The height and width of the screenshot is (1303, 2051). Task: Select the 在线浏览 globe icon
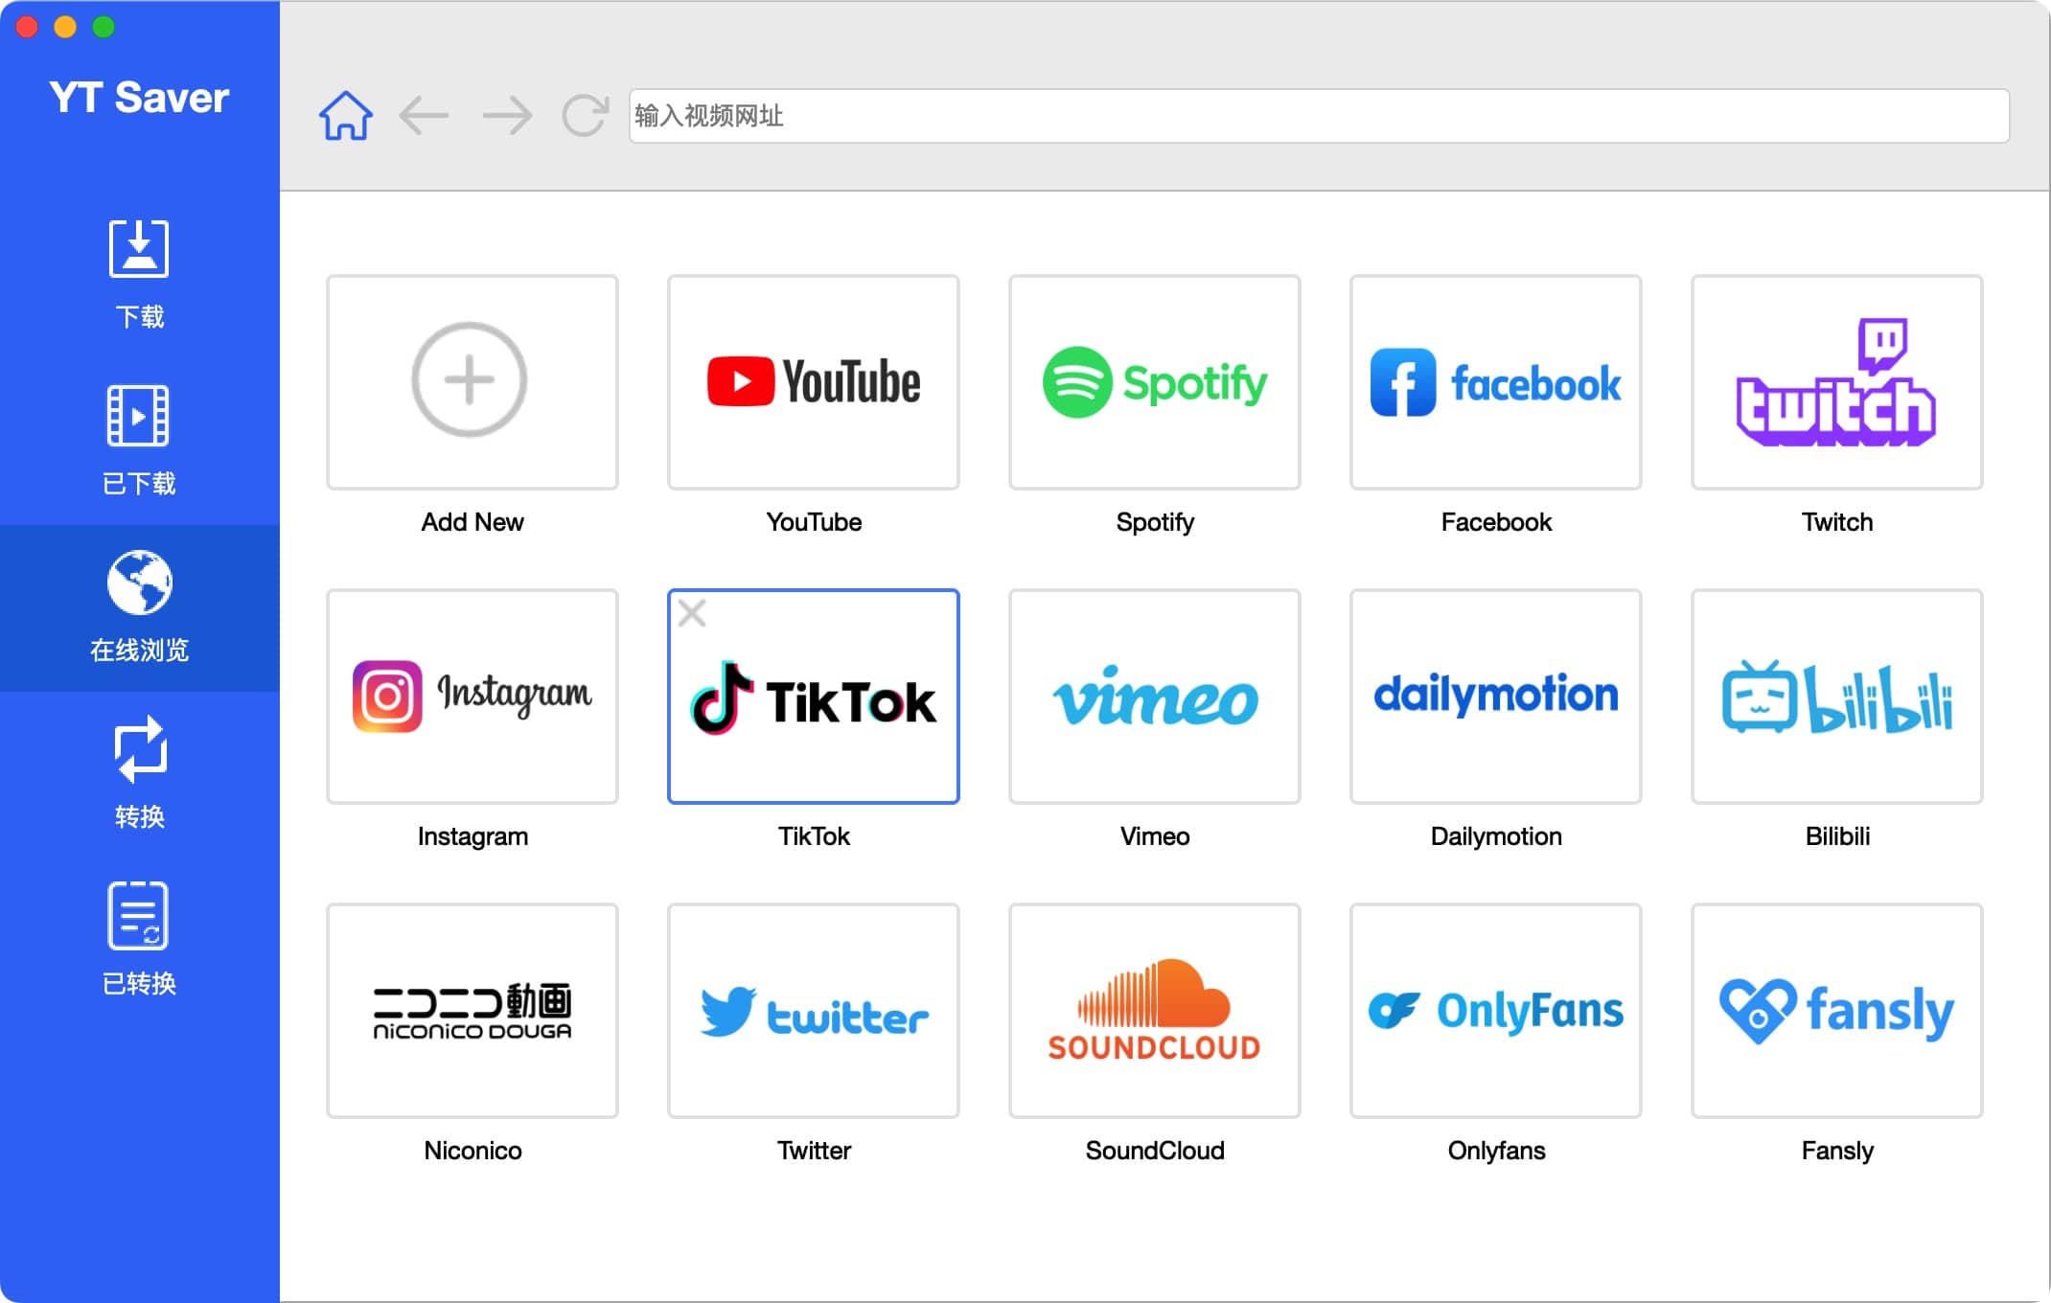click(140, 583)
